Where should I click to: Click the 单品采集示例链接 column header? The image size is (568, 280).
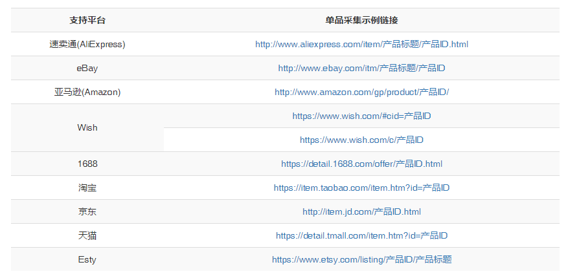point(361,20)
